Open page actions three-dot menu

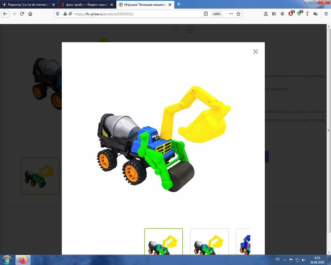click(231, 14)
